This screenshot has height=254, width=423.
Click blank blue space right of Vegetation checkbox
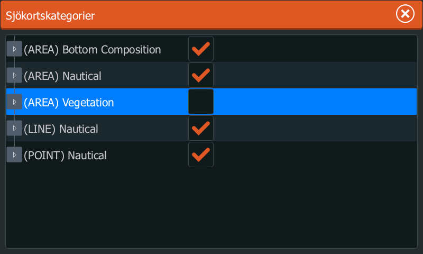point(312,102)
